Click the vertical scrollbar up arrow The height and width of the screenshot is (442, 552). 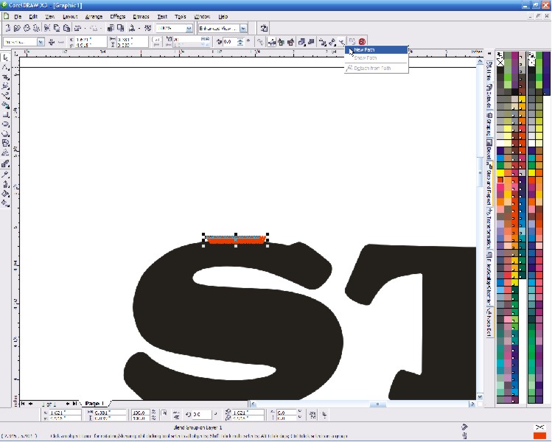(x=480, y=62)
